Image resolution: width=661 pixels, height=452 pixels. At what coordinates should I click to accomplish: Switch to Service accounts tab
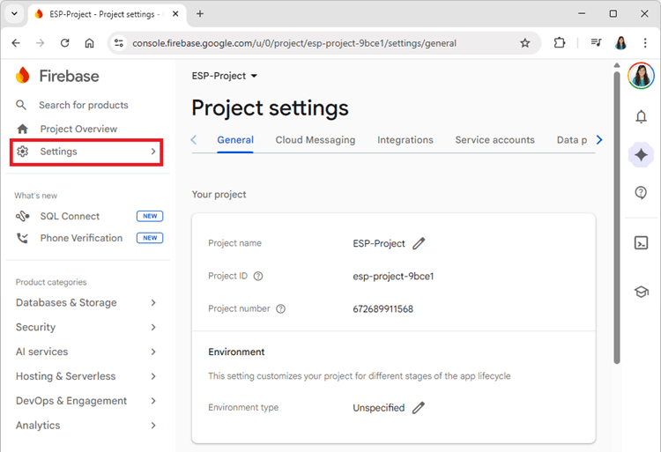point(495,140)
